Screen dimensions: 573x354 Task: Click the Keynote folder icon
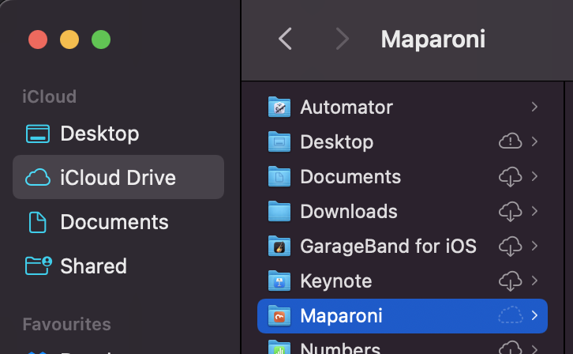tap(279, 281)
